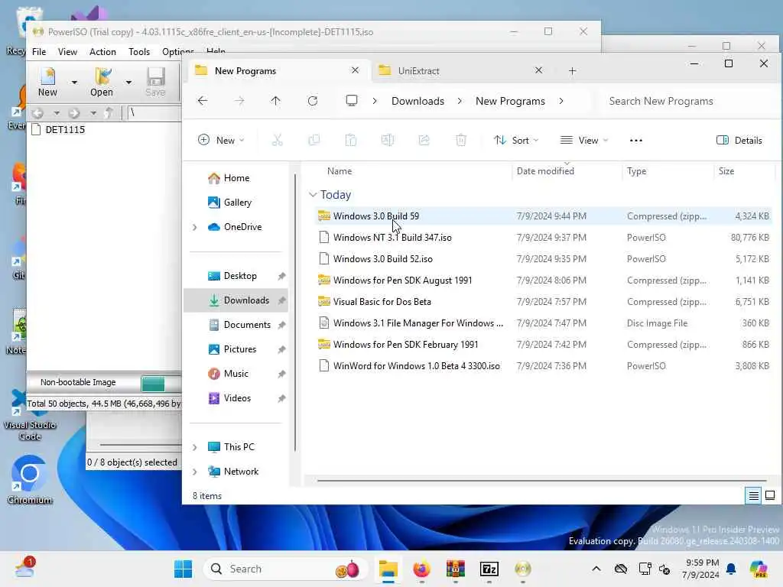The image size is (783, 587).
Task: Click the Save icon in PowerISO toolbar
Action: pyautogui.click(x=155, y=82)
